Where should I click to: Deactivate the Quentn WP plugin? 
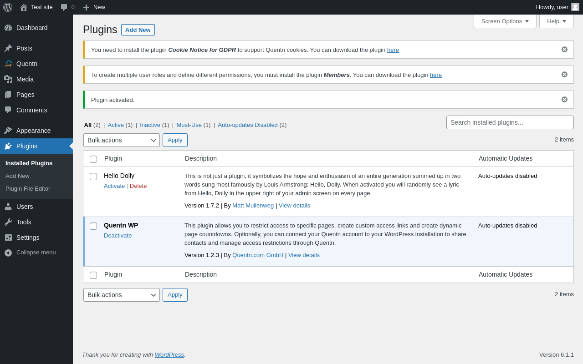point(118,236)
